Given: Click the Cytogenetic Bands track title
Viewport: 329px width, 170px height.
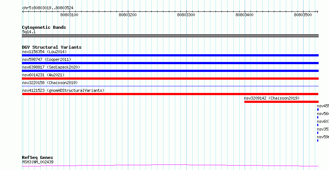Looking at the screenshot, I should coord(44,27).
